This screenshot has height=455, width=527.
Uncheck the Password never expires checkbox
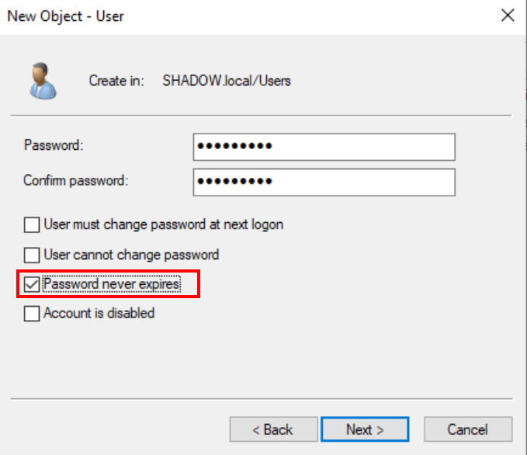32,285
